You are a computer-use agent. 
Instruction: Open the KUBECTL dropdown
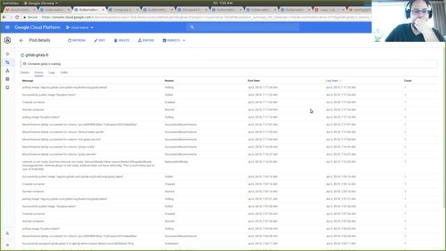[174, 40]
